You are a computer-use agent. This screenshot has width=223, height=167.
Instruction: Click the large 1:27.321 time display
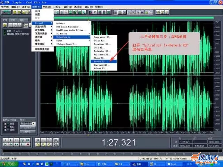click(118, 142)
